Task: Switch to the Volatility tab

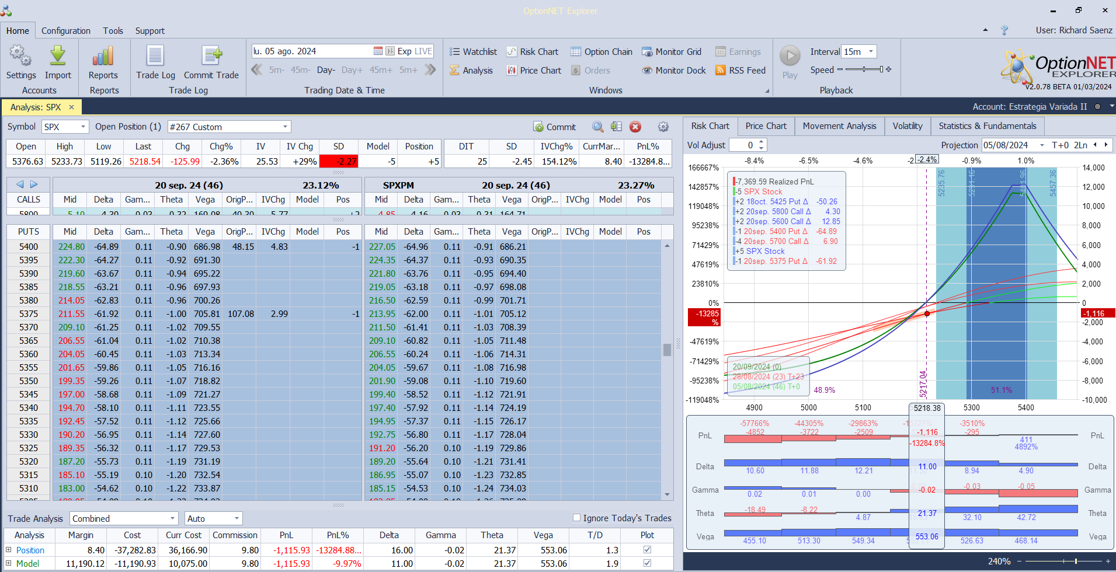Action: (x=907, y=126)
